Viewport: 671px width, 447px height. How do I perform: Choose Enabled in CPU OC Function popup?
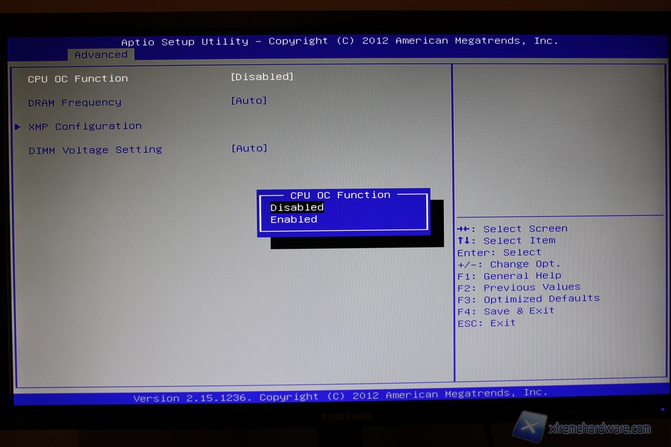pyautogui.click(x=294, y=220)
